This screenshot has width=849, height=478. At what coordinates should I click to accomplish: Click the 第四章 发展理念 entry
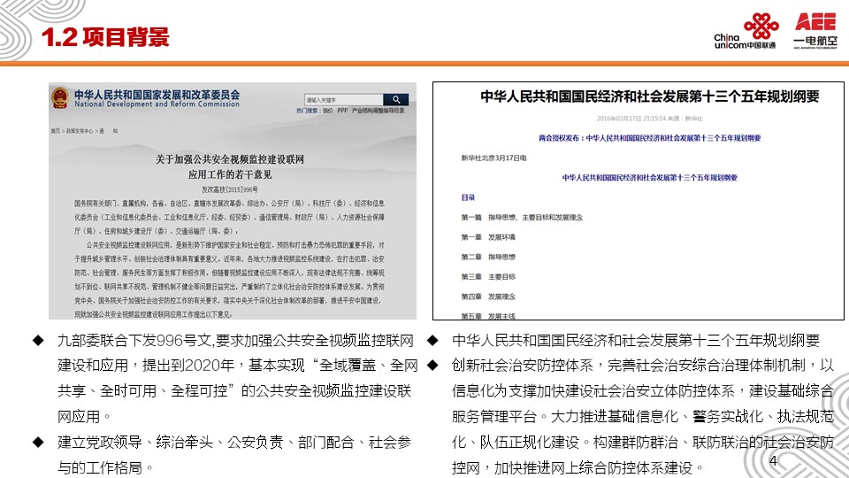488,297
